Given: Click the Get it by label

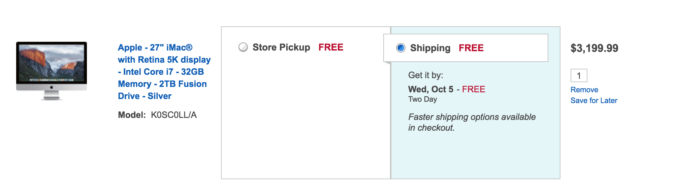Looking at the screenshot, I should [x=425, y=75].
